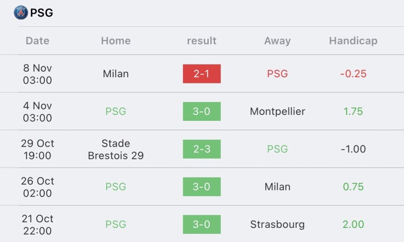This screenshot has height=242, width=404.
Task: Click the Handicap column header
Action: click(353, 41)
